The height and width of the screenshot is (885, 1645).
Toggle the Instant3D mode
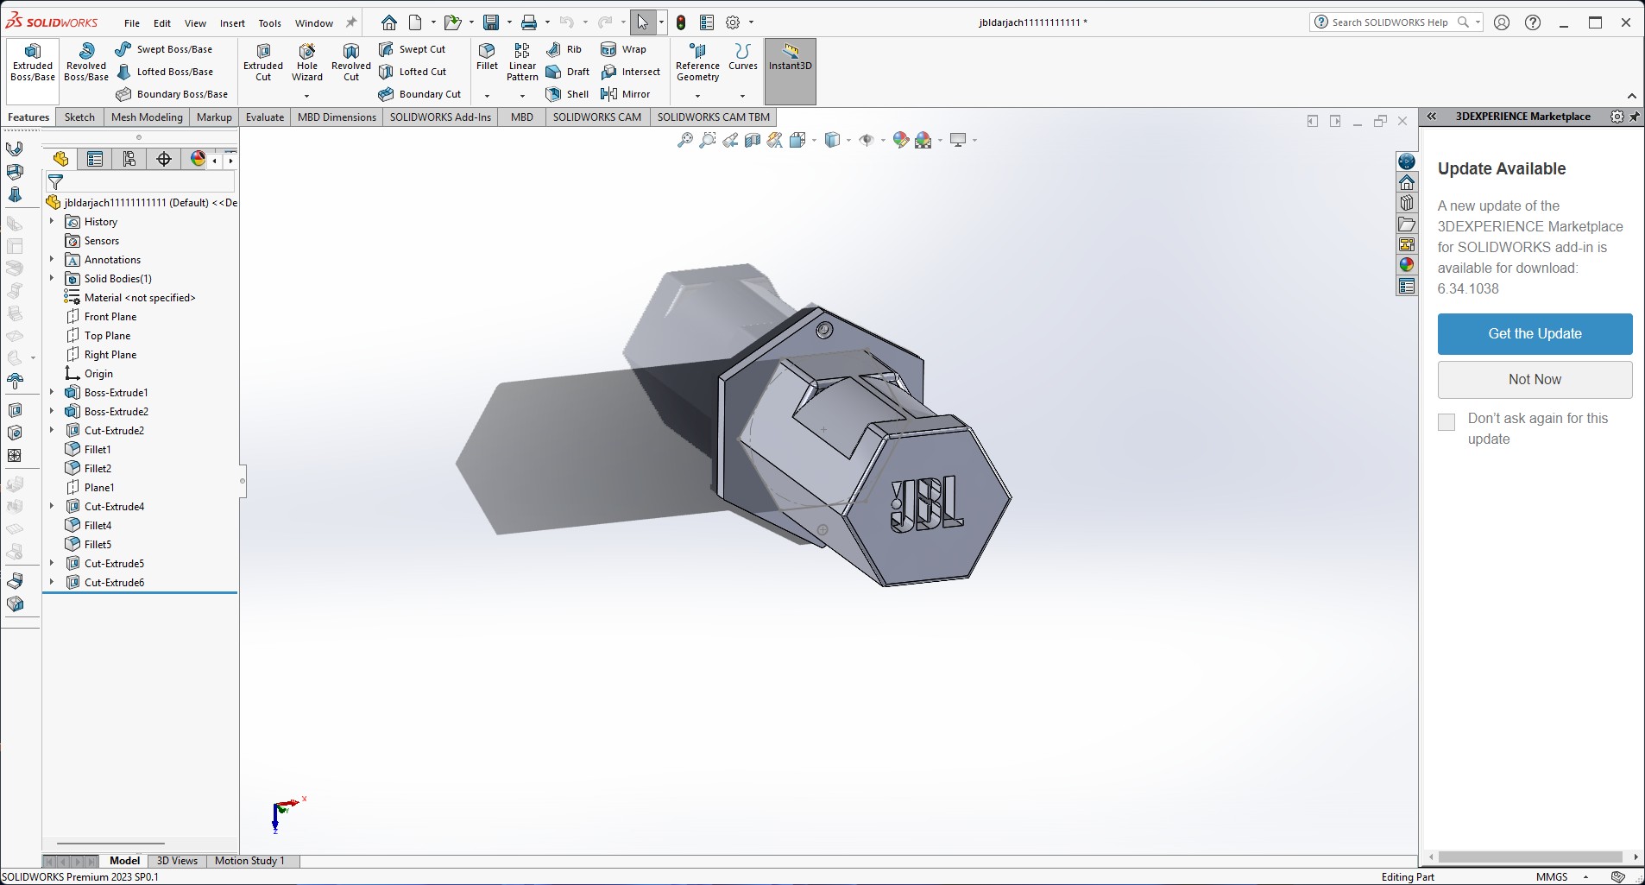791,72
